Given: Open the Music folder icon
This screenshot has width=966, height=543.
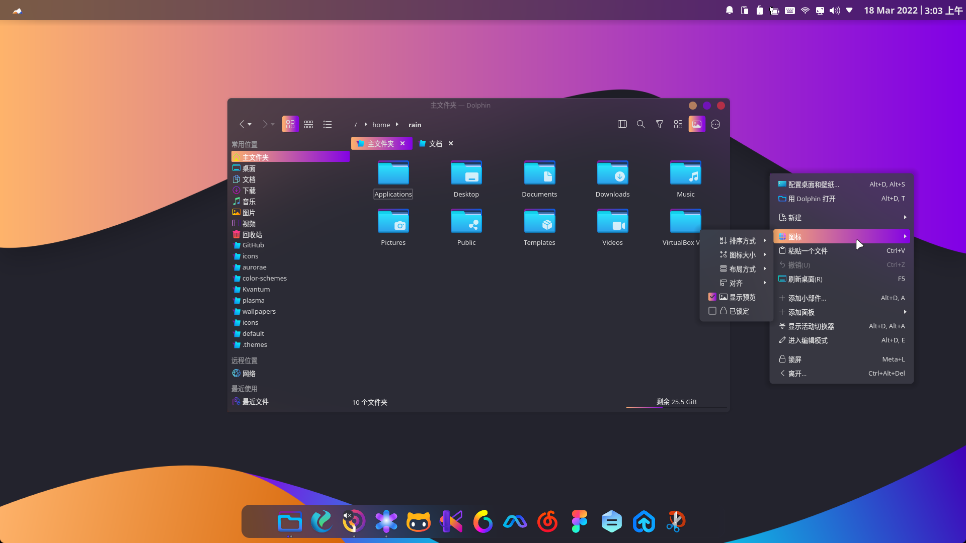Looking at the screenshot, I should (x=686, y=173).
